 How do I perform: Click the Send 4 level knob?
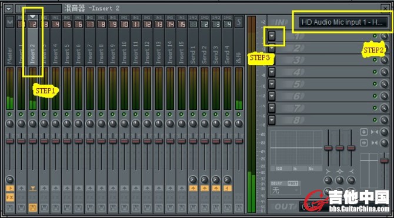pyautogui.click(x=228, y=180)
